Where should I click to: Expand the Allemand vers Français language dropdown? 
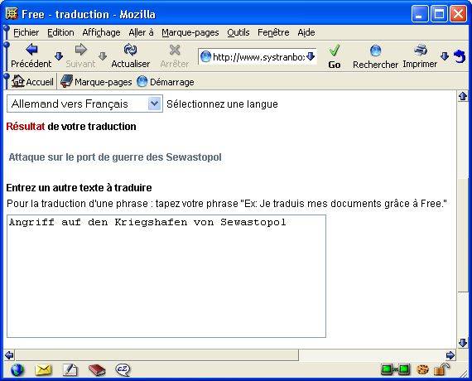154,104
